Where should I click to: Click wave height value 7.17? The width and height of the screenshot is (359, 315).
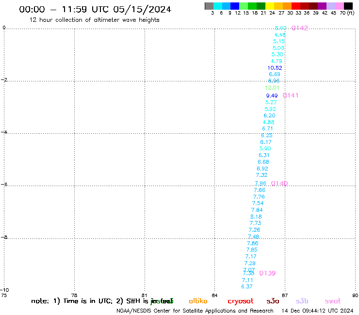251,256
